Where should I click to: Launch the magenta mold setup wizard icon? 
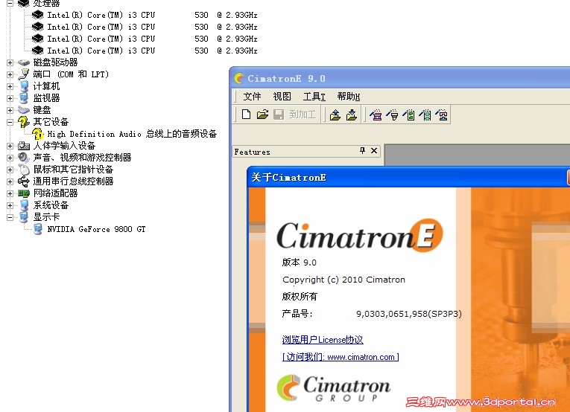[376, 115]
